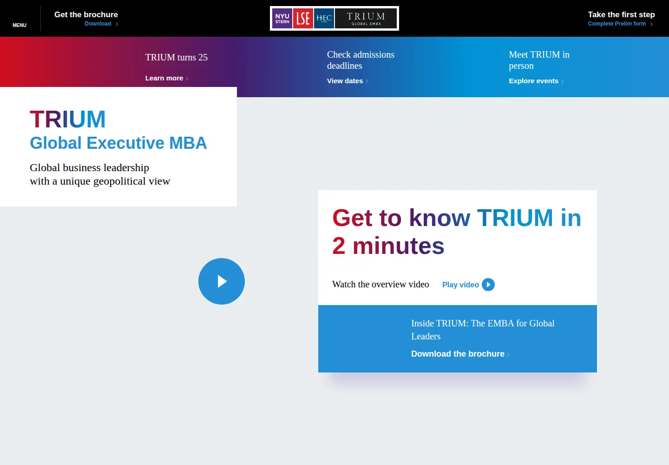The height and width of the screenshot is (465, 669).
Task: Click the Get to know TRIUM in 2 minutes heading
Action: point(457,232)
